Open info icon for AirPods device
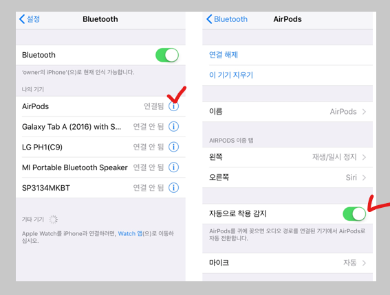390x295 pixels. 173,106
